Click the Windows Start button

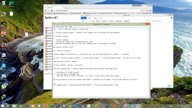pos(2,106)
